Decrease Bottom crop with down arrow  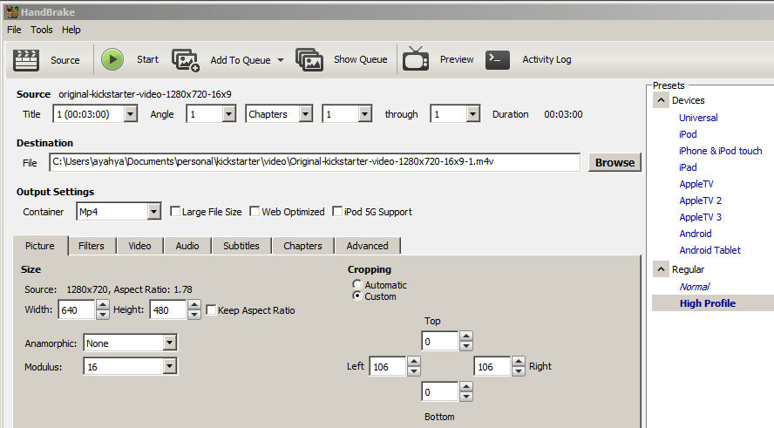(x=466, y=397)
